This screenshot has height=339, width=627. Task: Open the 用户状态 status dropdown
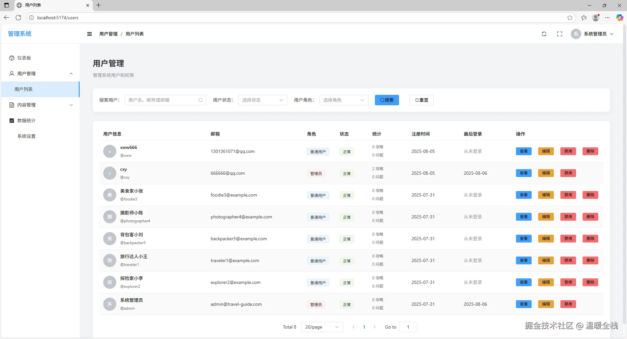263,100
